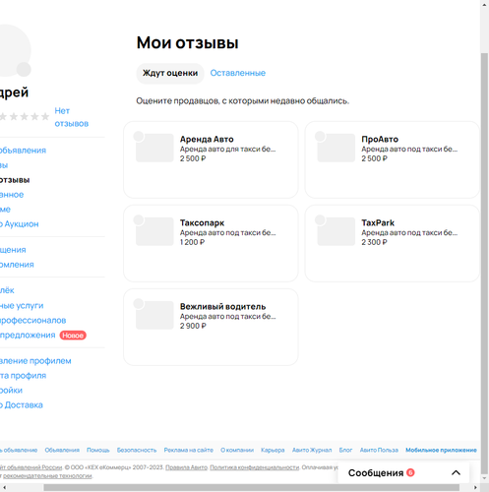Click the TaxPark listing thumbnail

[336, 231]
